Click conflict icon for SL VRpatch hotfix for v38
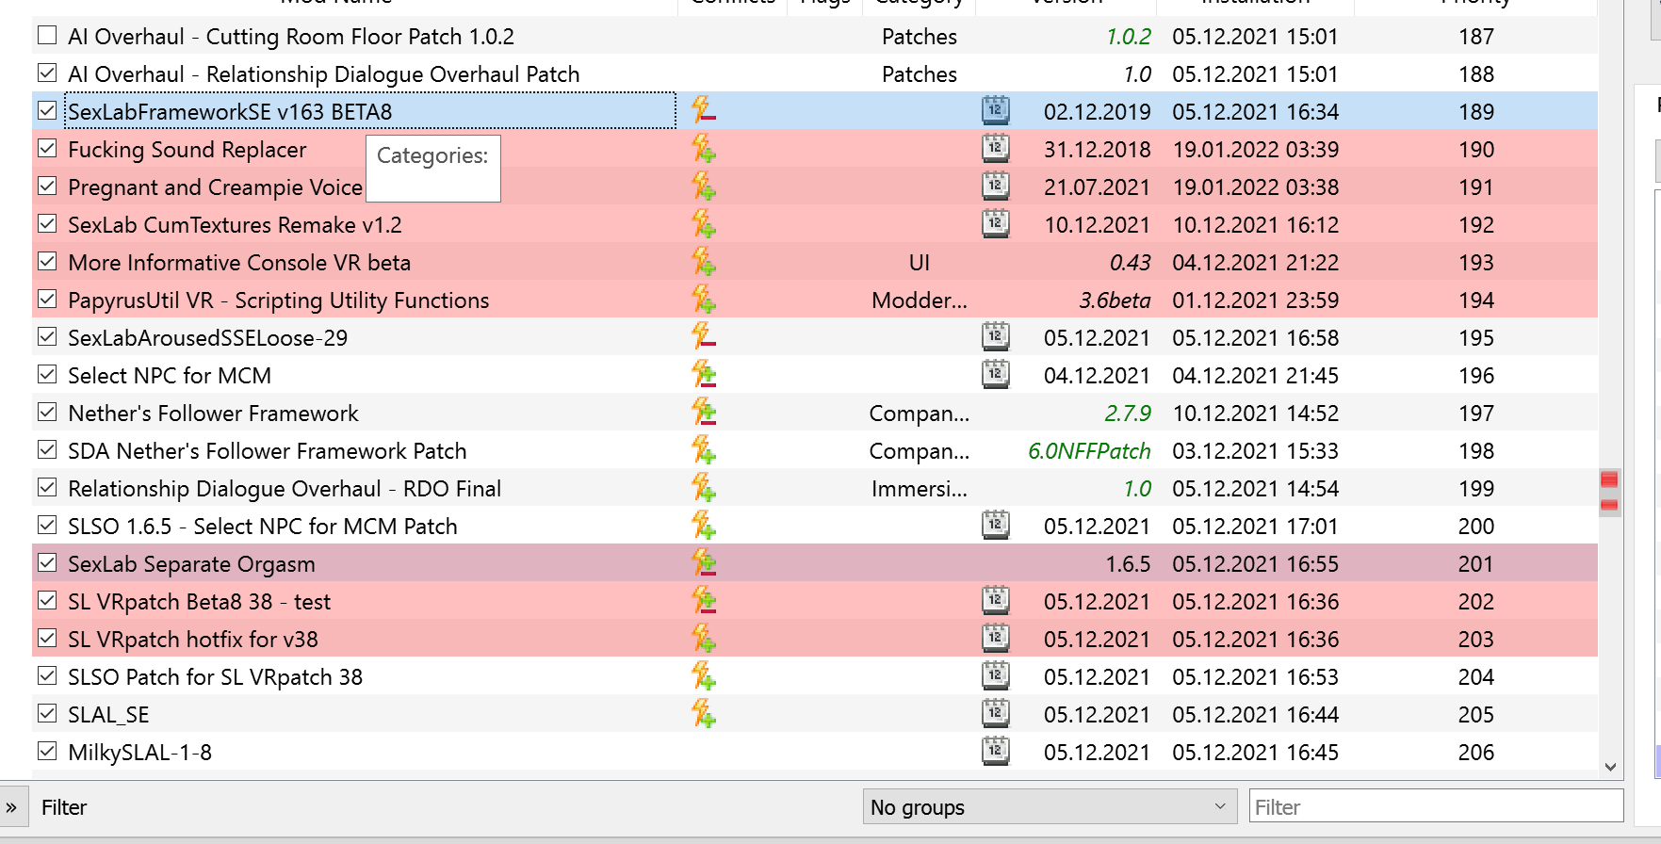The height and width of the screenshot is (844, 1661). 703,639
